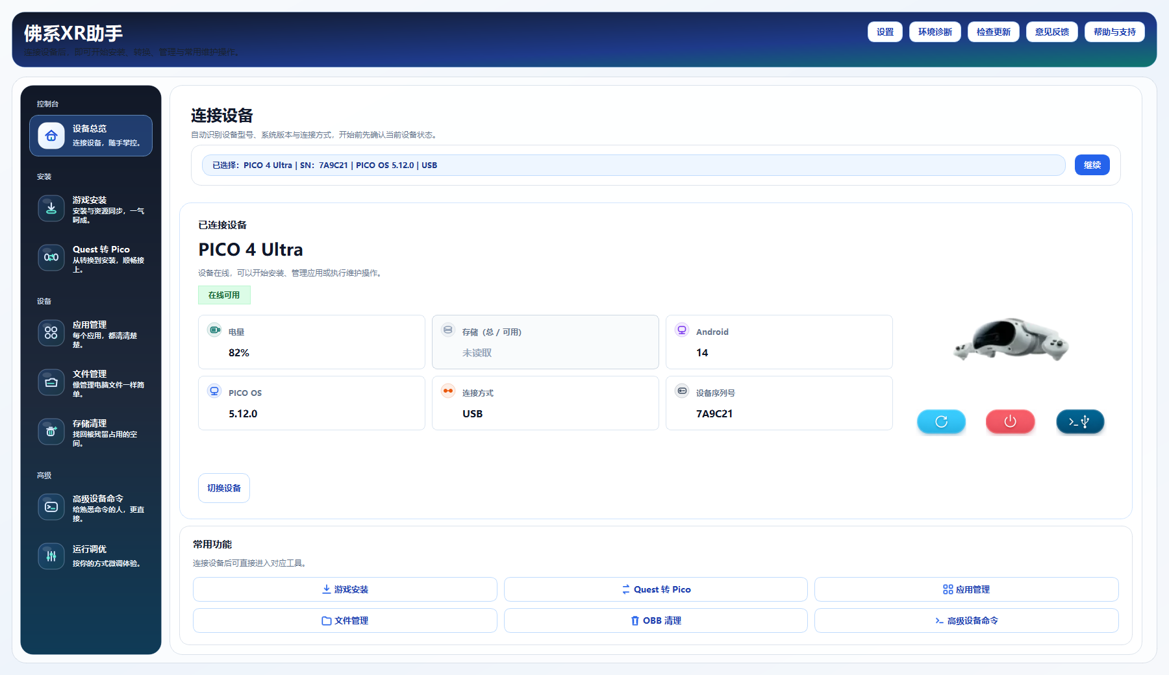The image size is (1169, 675).
Task: Open 帮助与支持 in the header
Action: pyautogui.click(x=1114, y=32)
